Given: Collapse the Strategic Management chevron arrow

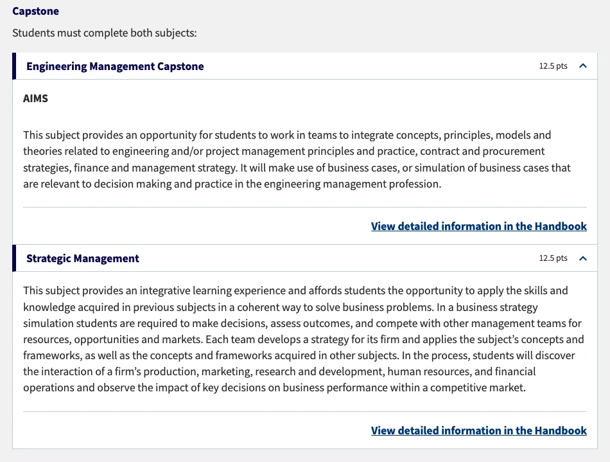Looking at the screenshot, I should point(583,258).
